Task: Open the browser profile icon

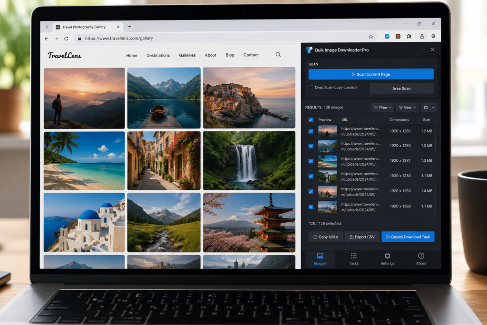Action: [422, 36]
